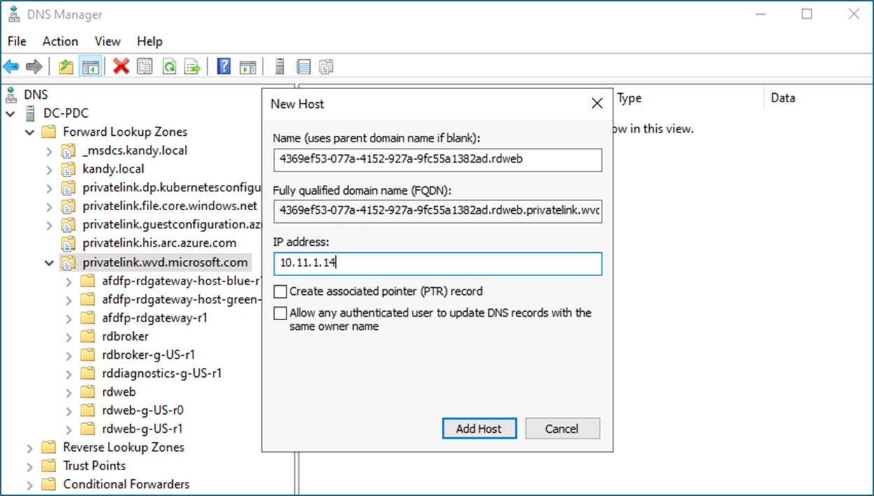Maximize the DNS Manager window

tap(807, 14)
